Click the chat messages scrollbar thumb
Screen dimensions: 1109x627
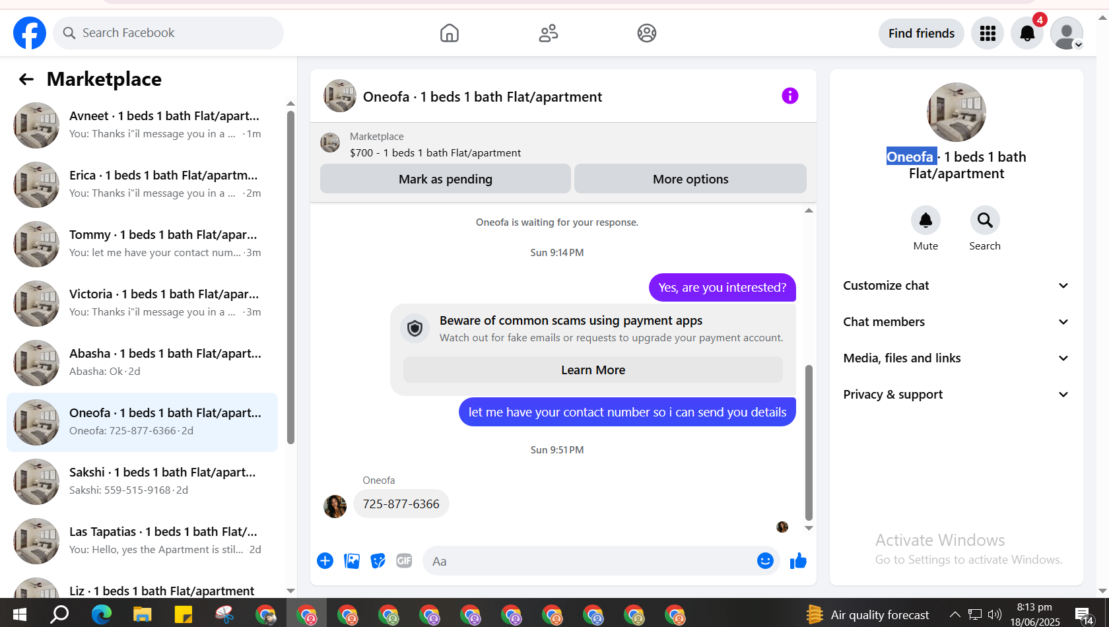[x=809, y=443]
